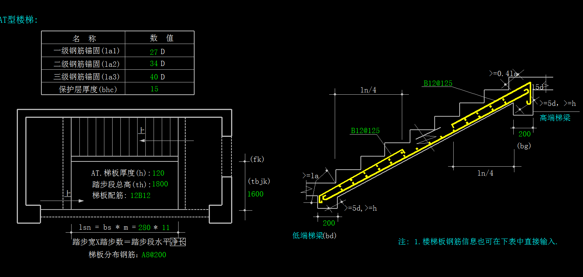Select the slab reinforcement value 12B12
The image size is (583, 277).
click(x=140, y=195)
